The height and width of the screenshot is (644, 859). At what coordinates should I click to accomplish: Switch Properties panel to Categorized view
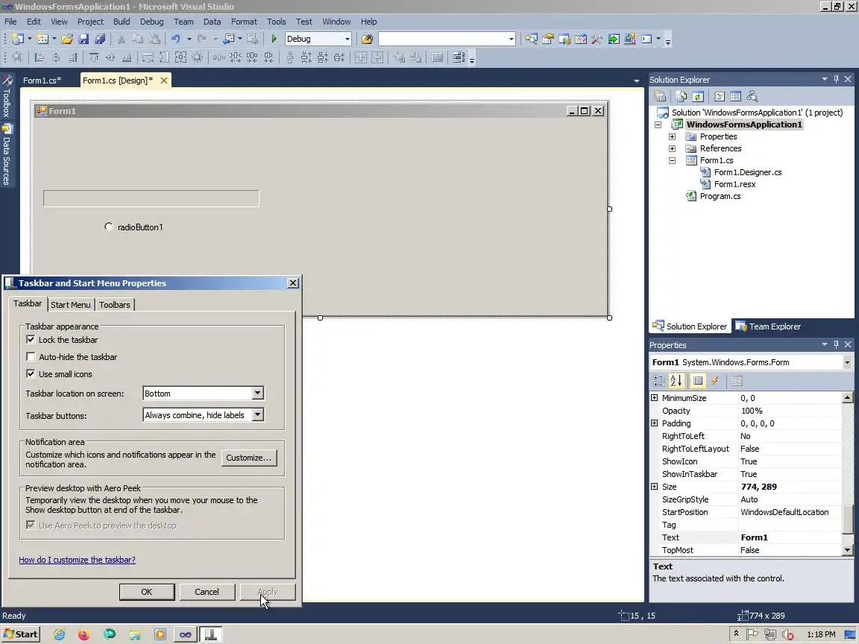point(658,381)
